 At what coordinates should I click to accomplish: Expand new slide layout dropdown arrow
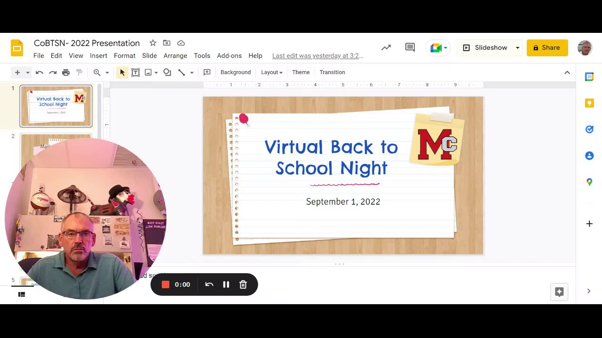[x=28, y=72]
